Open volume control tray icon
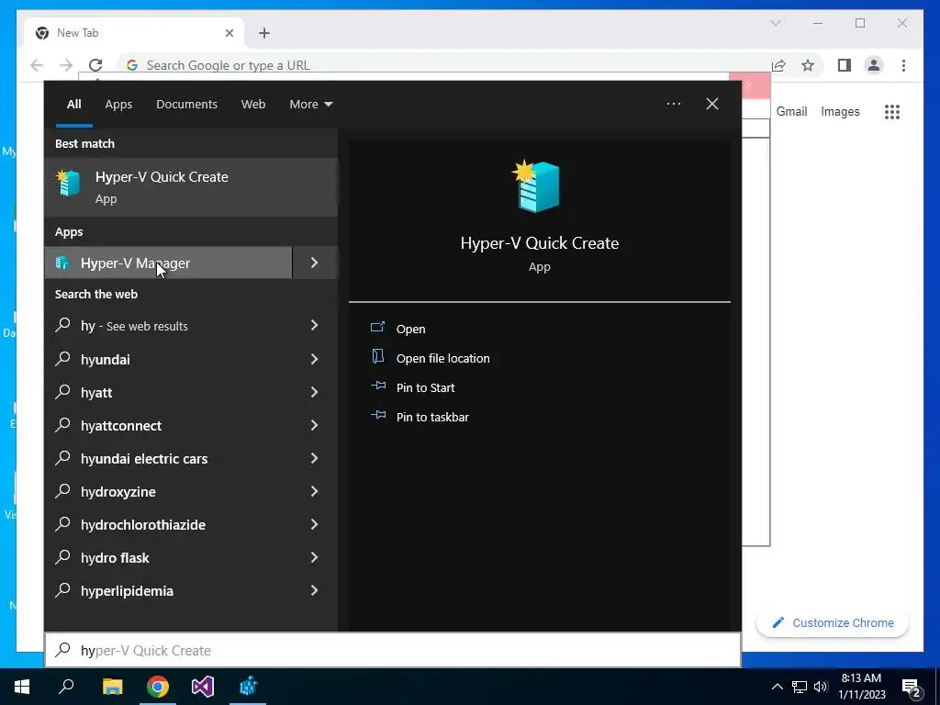The image size is (940, 705). point(821,687)
